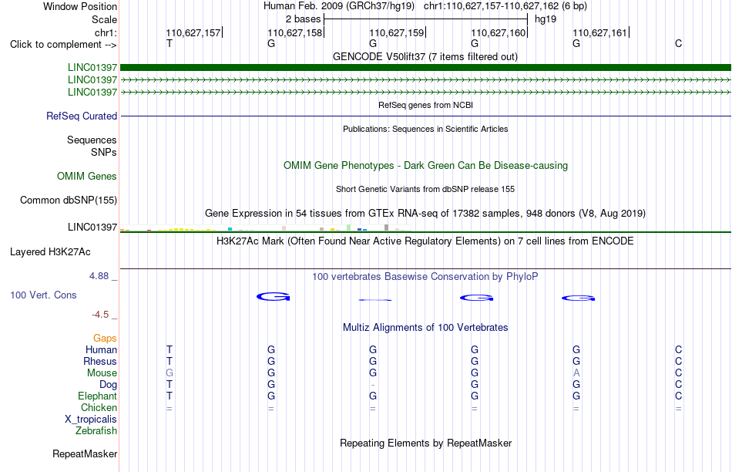
Task: Click the GTEx LINC01397 expression bar chart
Action: click(x=265, y=228)
